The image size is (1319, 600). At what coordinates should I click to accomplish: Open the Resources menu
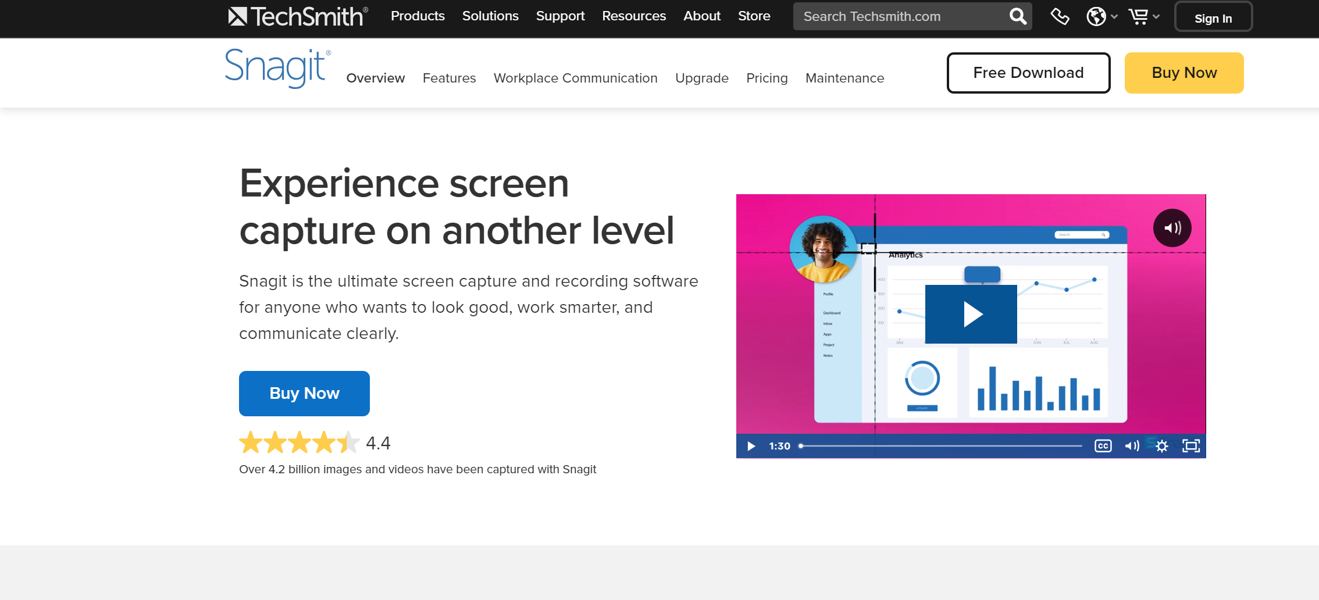(634, 16)
